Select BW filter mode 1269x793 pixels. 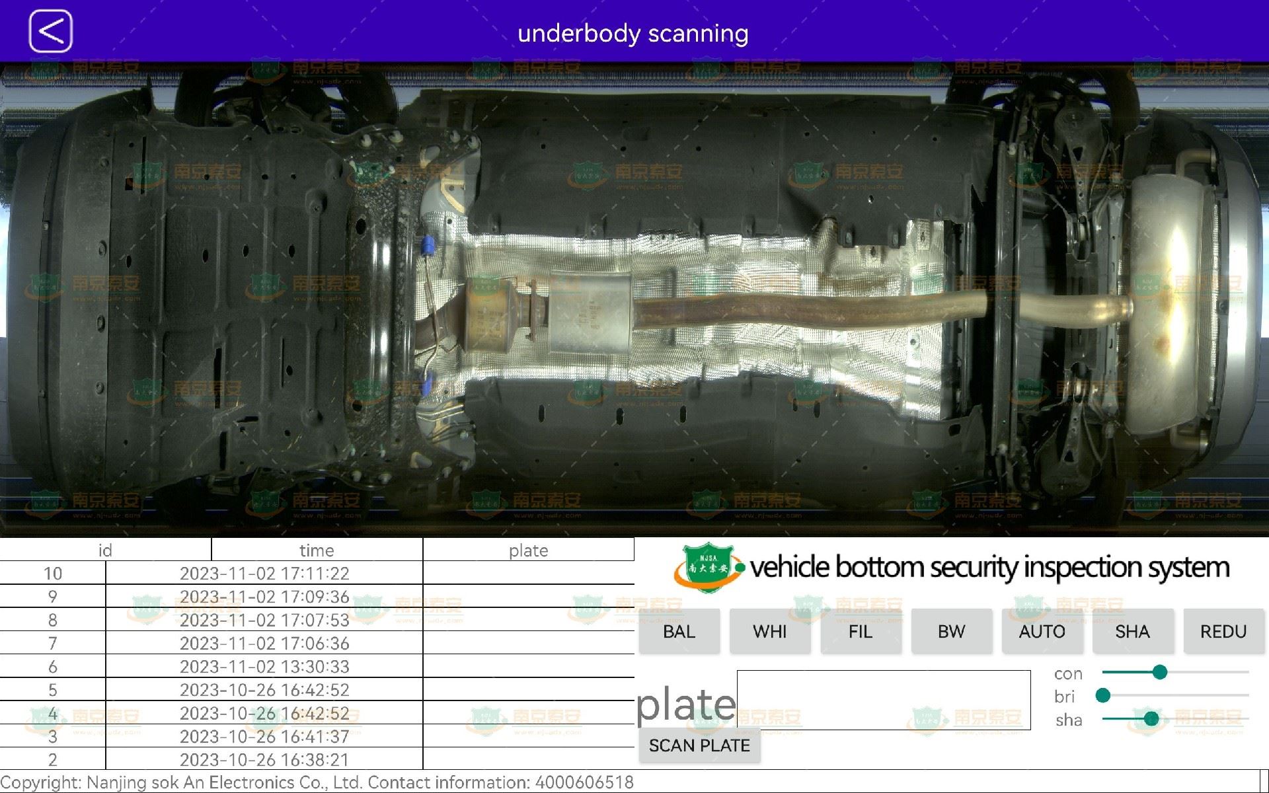pos(950,630)
